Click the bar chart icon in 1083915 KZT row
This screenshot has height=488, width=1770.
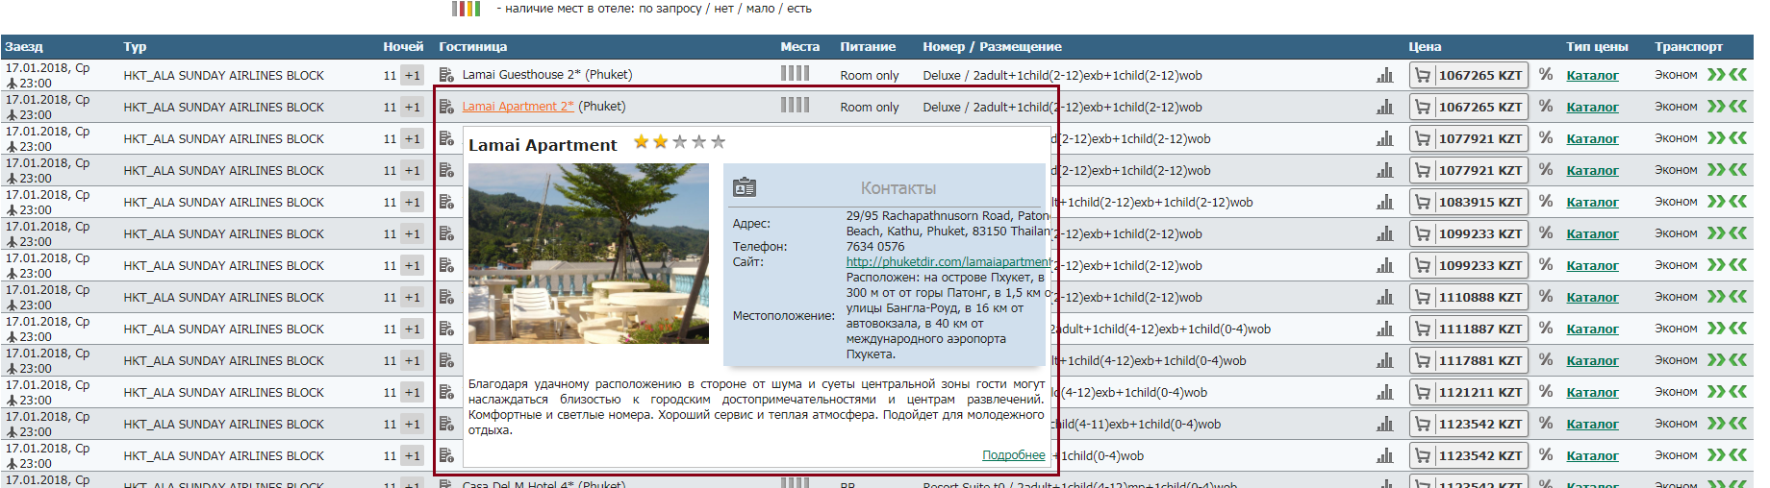[1384, 202]
